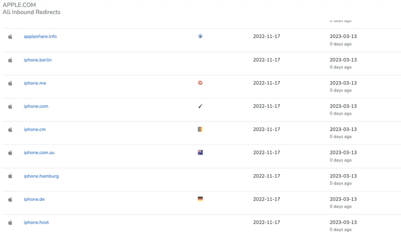Follow the iphone.hamburg link
The image size is (401, 234).
pyautogui.click(x=41, y=176)
